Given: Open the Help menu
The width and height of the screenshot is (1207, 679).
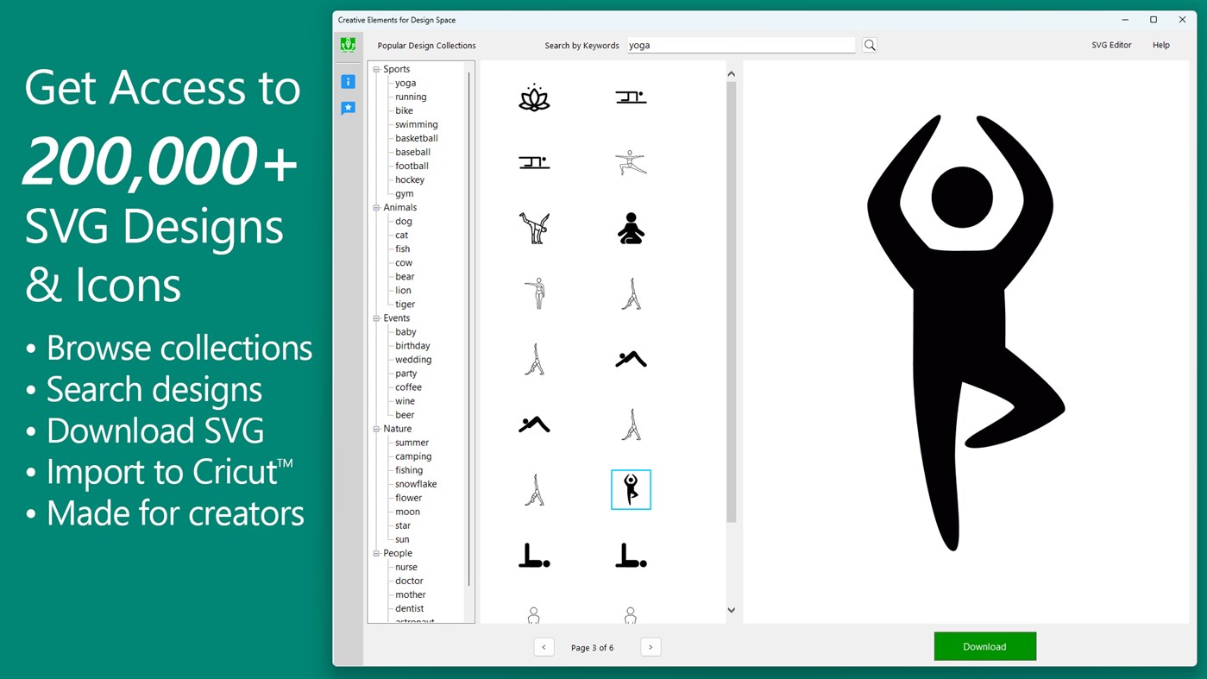Looking at the screenshot, I should 1160,45.
